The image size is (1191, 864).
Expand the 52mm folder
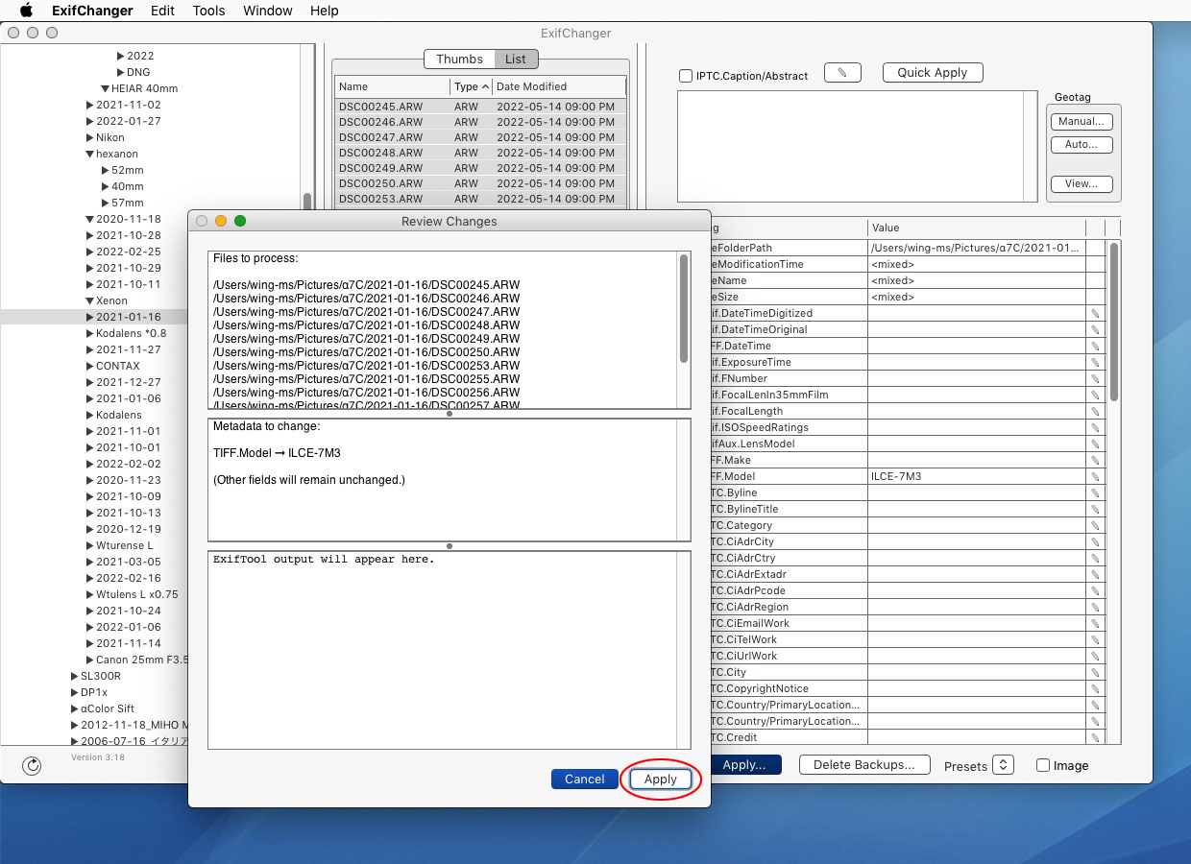pos(105,170)
